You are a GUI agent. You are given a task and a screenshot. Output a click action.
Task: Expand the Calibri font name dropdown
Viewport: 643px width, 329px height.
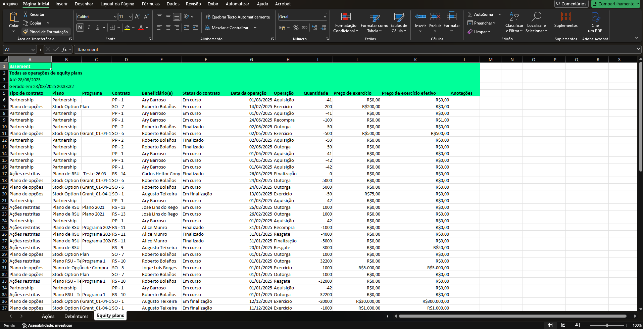pos(115,17)
